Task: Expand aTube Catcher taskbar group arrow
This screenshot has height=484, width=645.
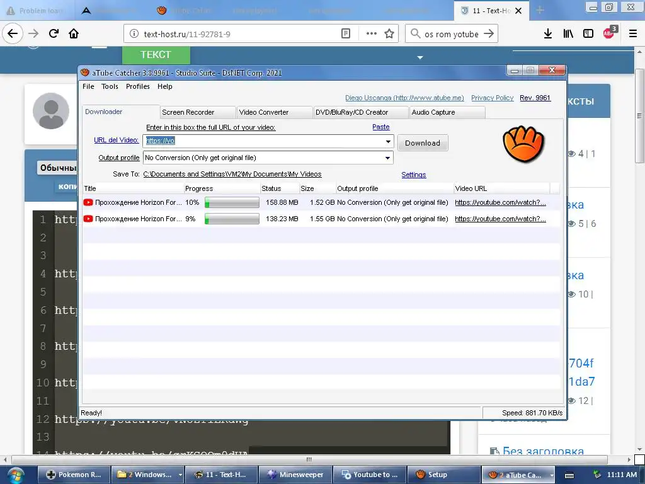Action: pos(552,475)
